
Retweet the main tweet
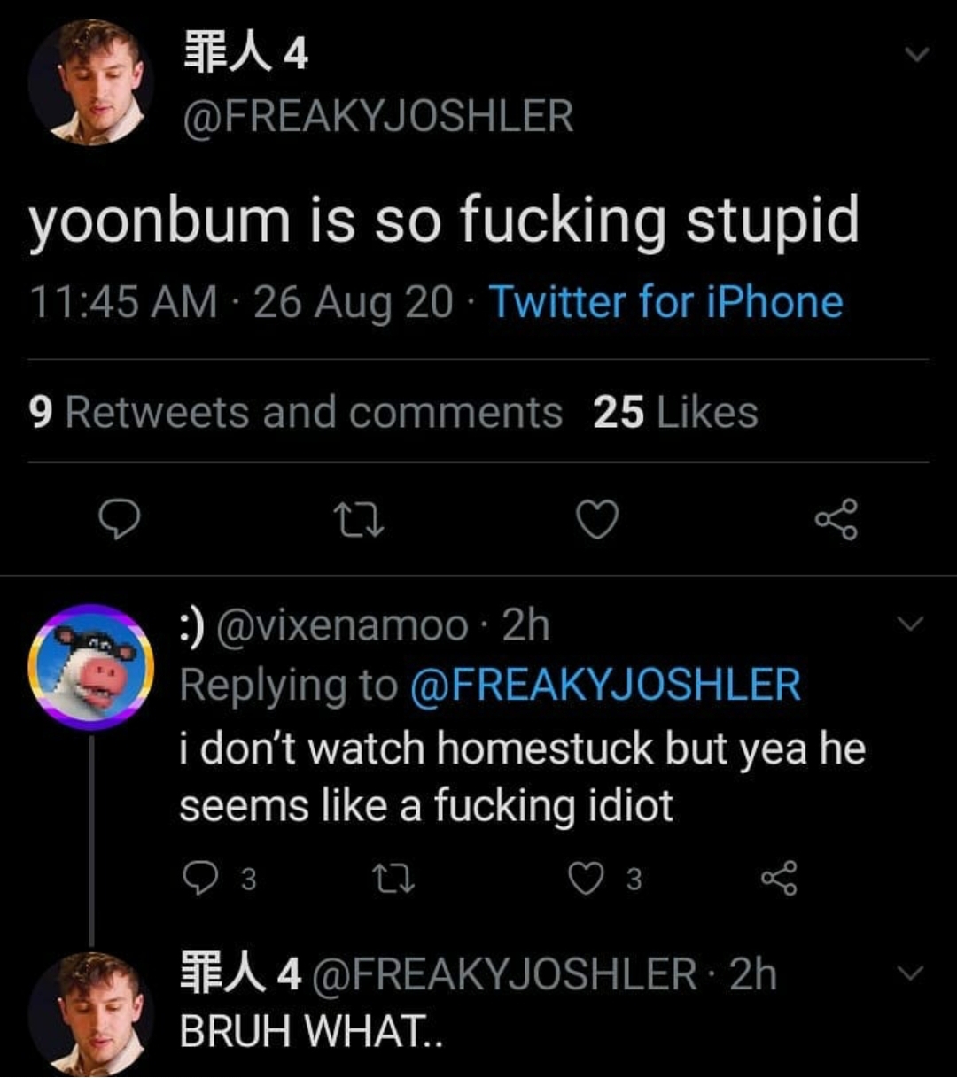(357, 520)
